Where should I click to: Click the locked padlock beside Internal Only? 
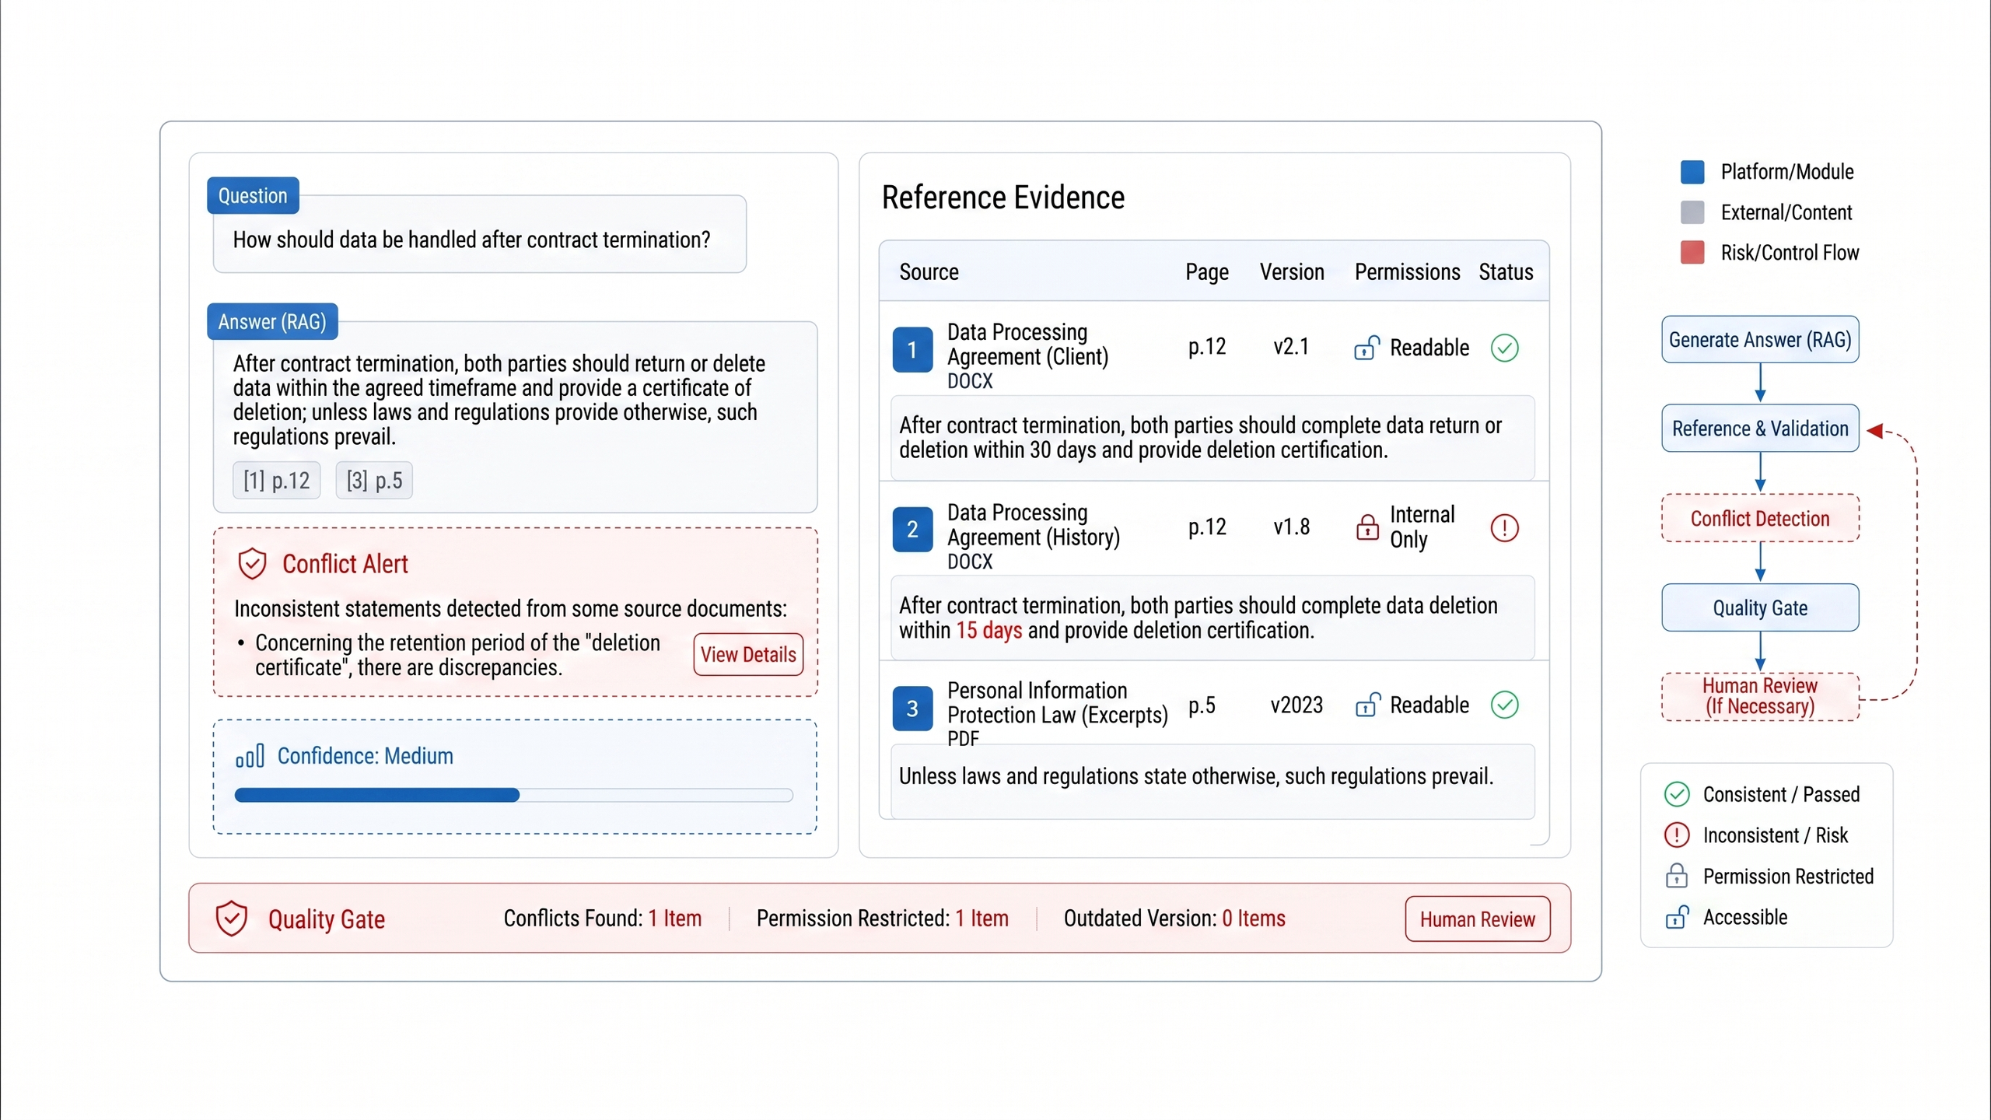tap(1366, 527)
